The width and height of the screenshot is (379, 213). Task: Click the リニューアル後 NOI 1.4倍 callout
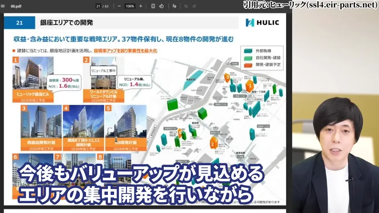[135, 82]
